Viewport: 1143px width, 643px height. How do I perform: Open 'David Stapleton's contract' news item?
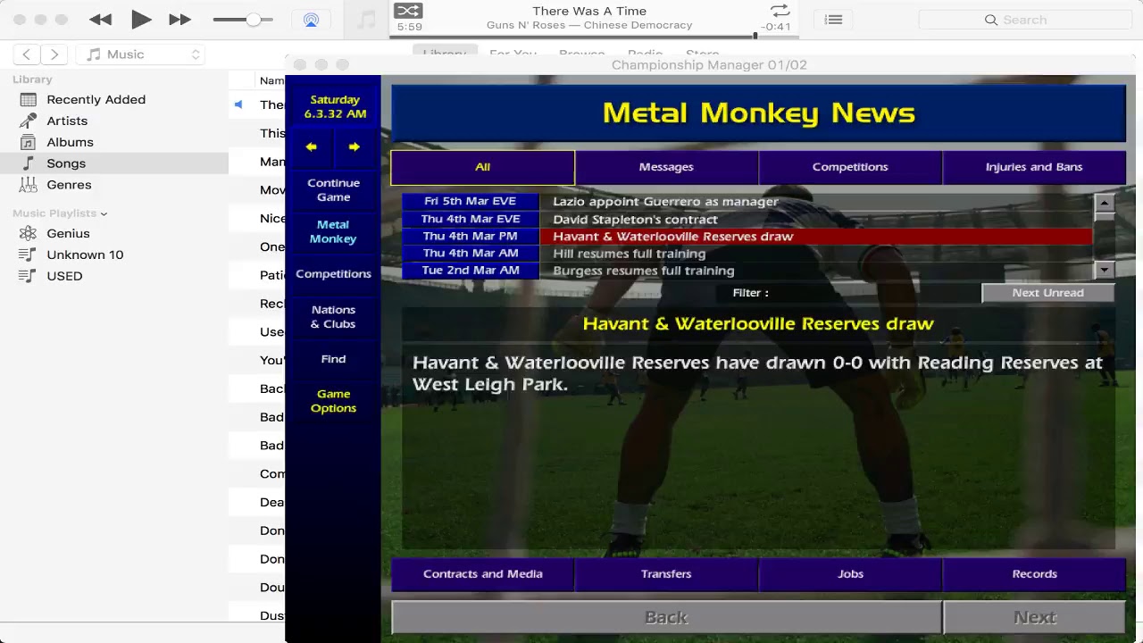click(747, 220)
